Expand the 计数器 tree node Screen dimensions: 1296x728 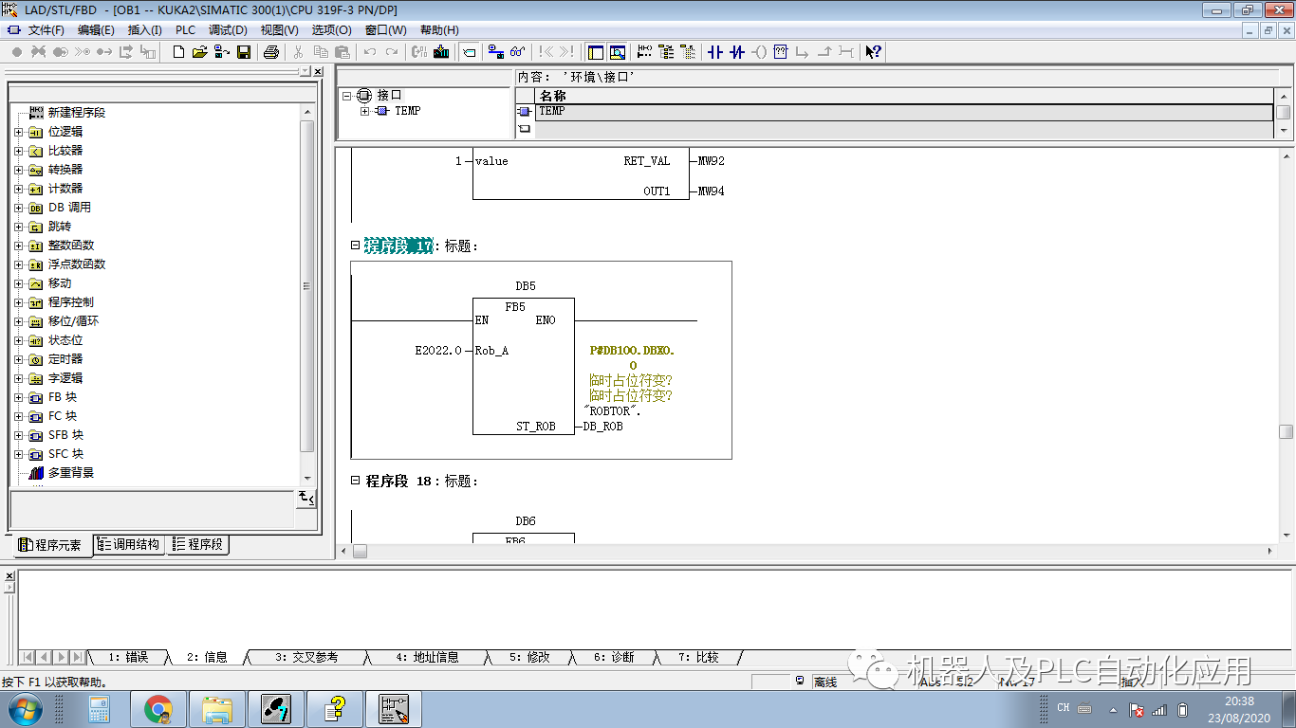(x=18, y=189)
